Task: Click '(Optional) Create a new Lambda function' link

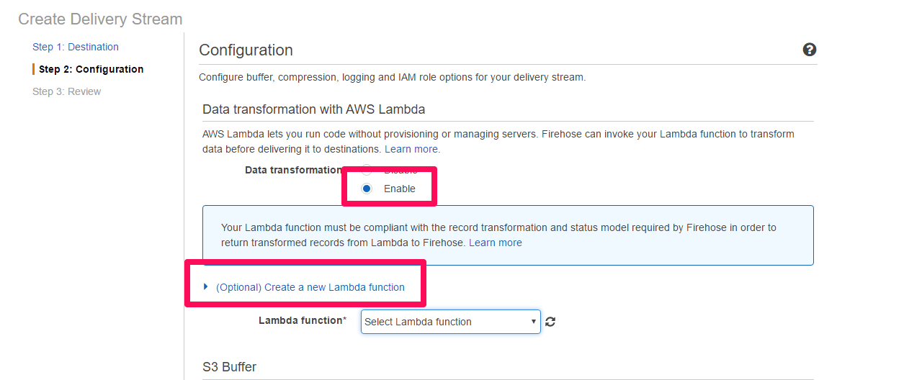Action: tap(310, 287)
